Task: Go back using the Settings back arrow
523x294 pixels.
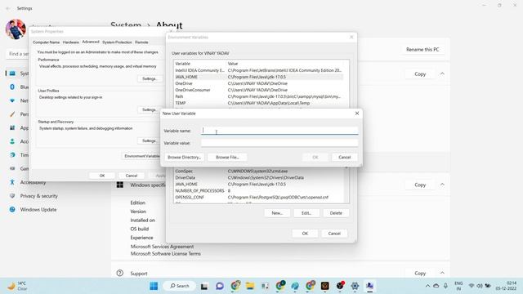Action: coord(8,8)
